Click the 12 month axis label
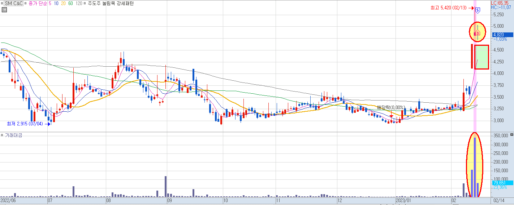Image resolution: width=514 pixels, height=205 pixels. (x=339, y=200)
